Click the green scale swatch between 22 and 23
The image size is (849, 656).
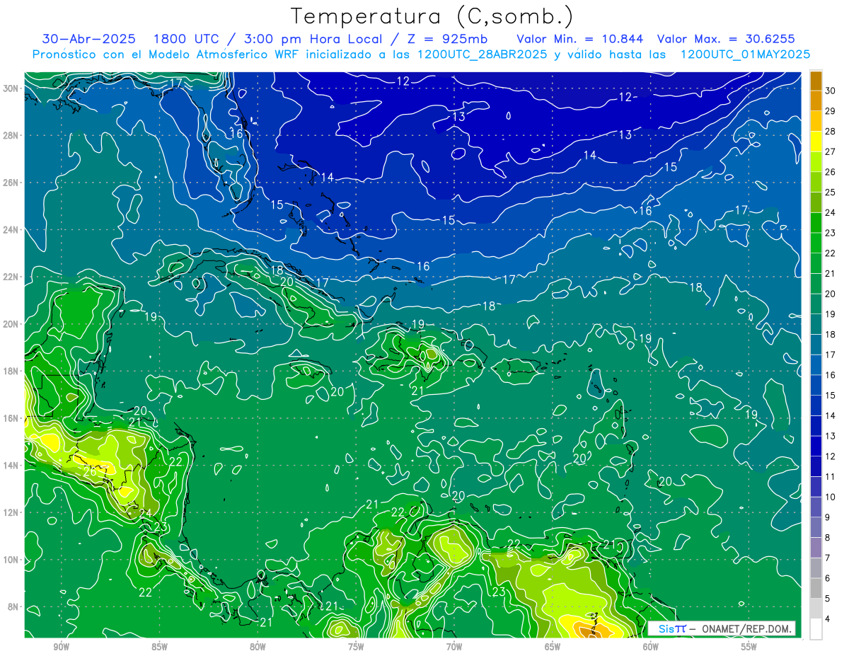tap(816, 243)
